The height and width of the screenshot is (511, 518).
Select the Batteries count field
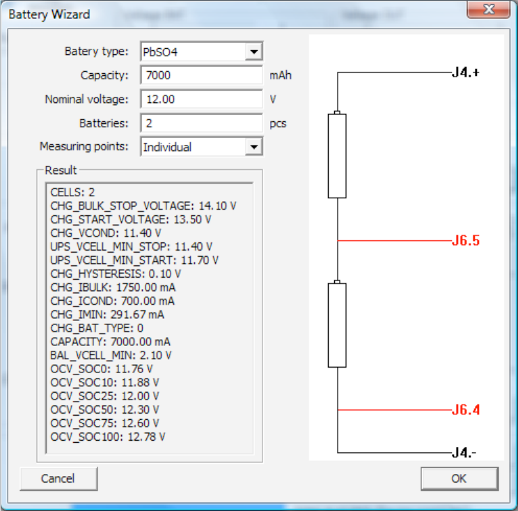pyautogui.click(x=201, y=123)
